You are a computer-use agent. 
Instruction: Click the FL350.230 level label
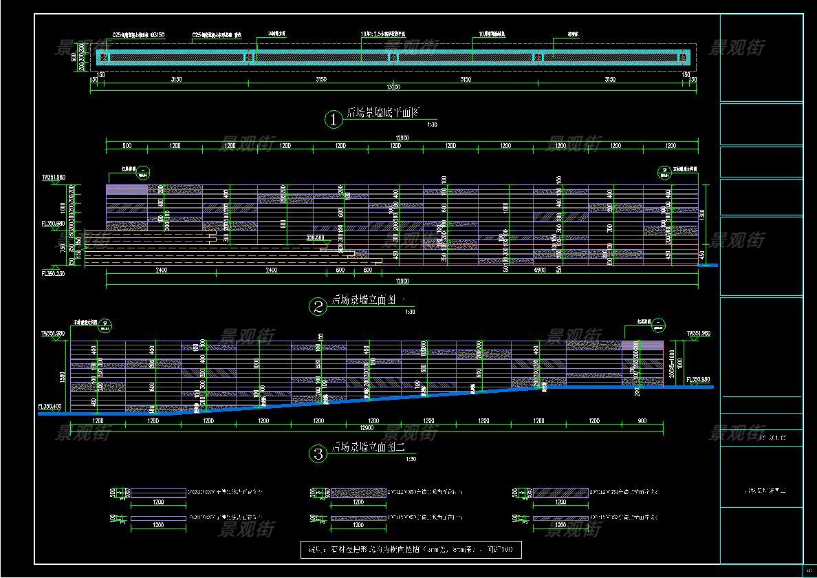(x=52, y=273)
